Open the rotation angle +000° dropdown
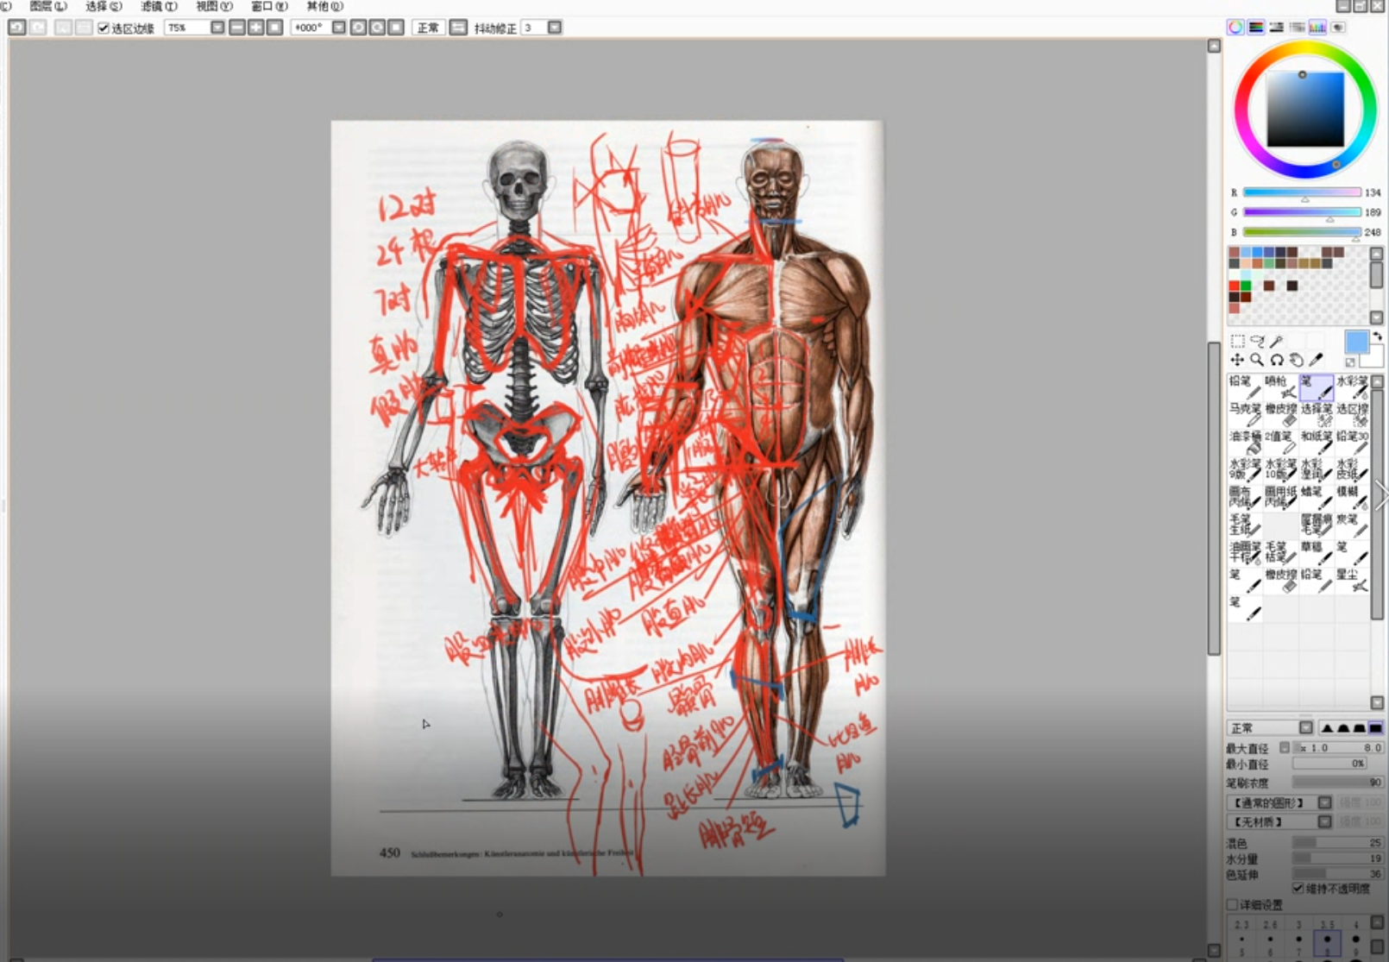 pos(339,28)
